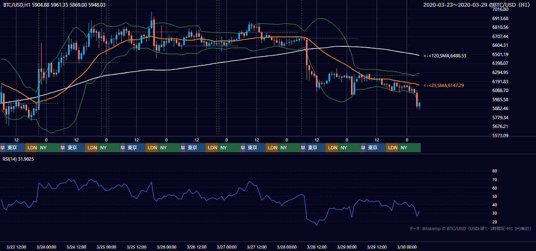Click the 3/27 00:00 time axis label
Image resolution: width=536 pixels, height=251 pixels.
[227, 247]
